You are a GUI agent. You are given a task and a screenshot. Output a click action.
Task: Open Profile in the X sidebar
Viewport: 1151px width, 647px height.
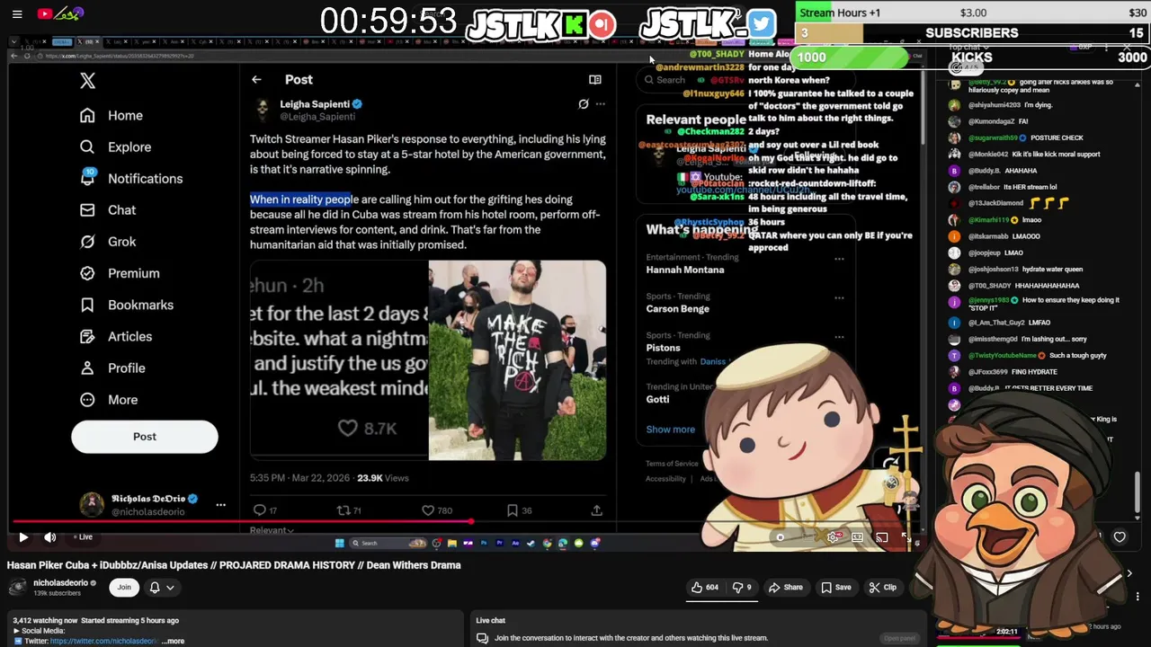[112, 368]
